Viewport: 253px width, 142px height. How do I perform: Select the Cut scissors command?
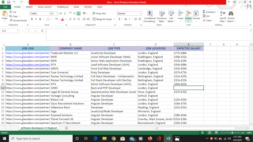tap(13, 12)
